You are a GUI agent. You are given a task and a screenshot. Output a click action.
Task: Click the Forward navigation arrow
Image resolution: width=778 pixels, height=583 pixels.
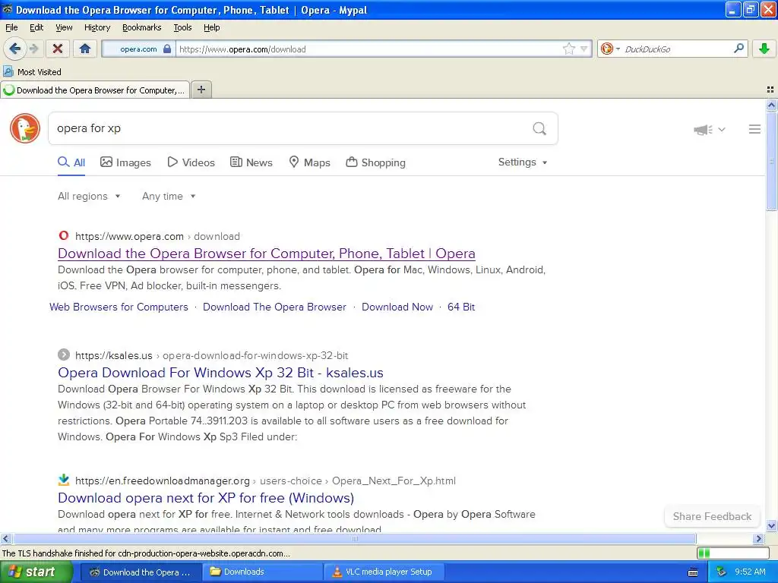[x=33, y=49]
